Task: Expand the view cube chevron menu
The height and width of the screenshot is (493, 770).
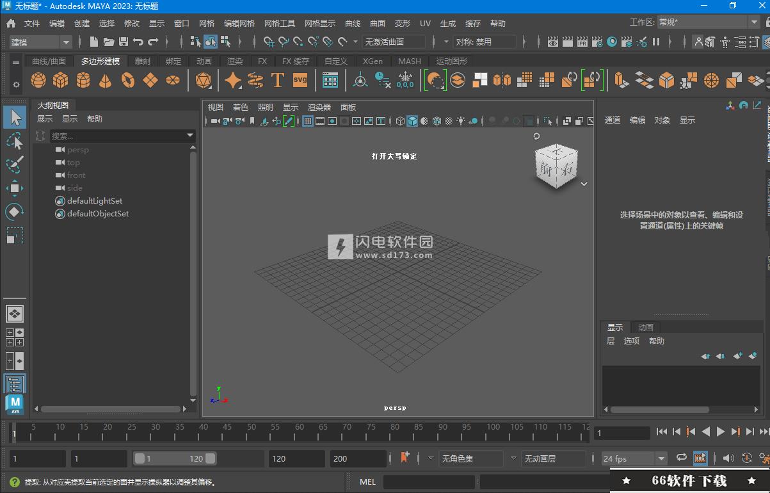Action: 584,184
